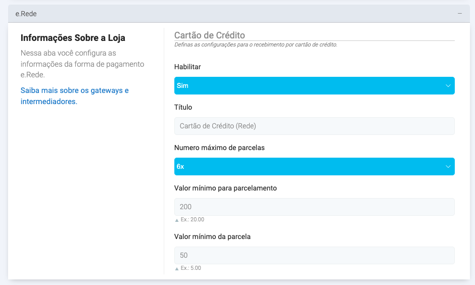Click the Valor mínimo para parcelamento field
Screen dimensions: 475x285
pos(314,207)
